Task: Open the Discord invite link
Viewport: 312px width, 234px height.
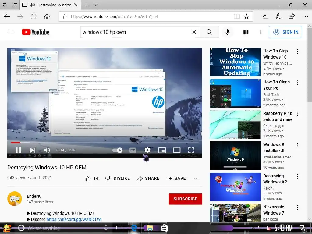Action: click(74, 219)
